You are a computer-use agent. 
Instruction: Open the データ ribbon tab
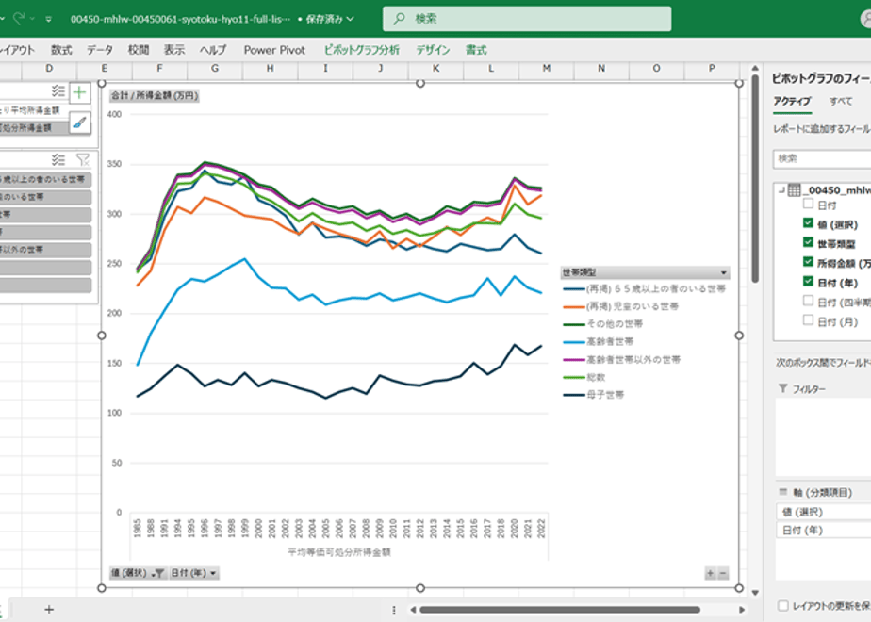pyautogui.click(x=99, y=50)
